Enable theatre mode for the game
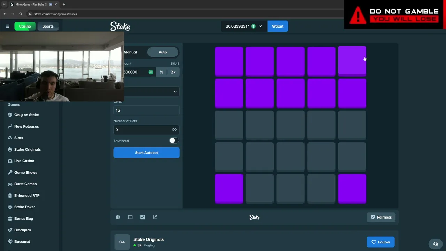The width and height of the screenshot is (446, 251). pyautogui.click(x=130, y=217)
